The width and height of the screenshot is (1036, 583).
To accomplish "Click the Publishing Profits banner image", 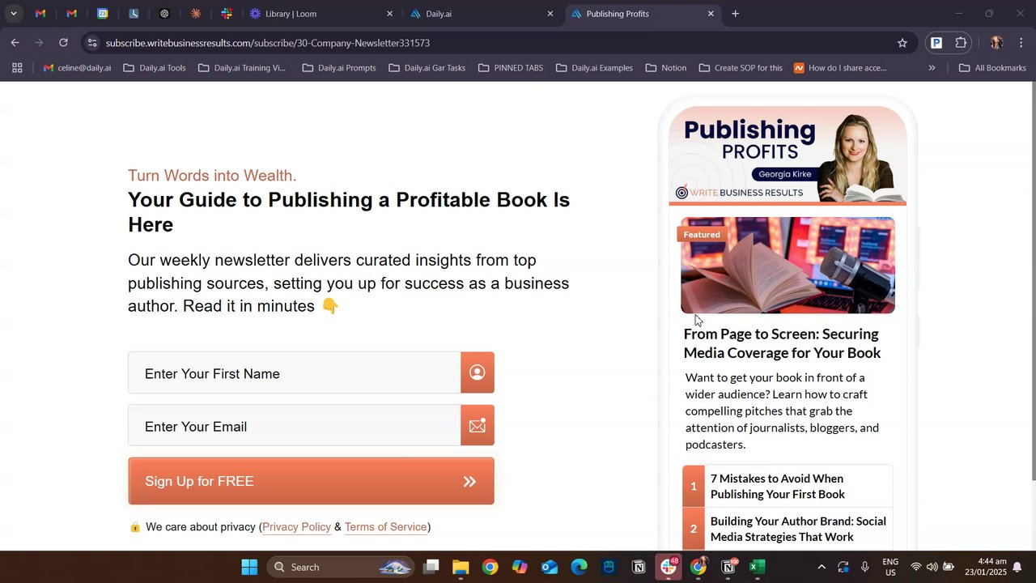I will point(788,155).
